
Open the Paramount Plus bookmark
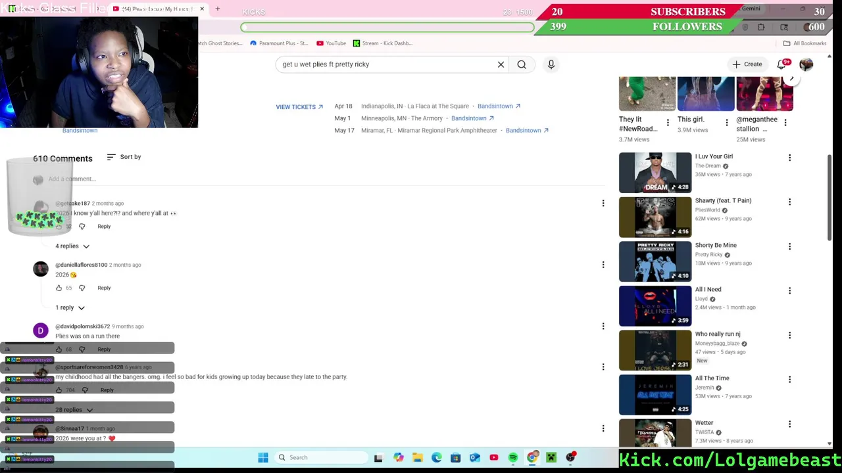279,43
